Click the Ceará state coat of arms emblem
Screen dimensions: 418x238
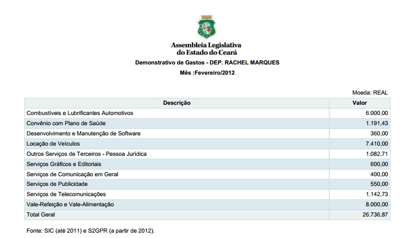click(x=207, y=26)
